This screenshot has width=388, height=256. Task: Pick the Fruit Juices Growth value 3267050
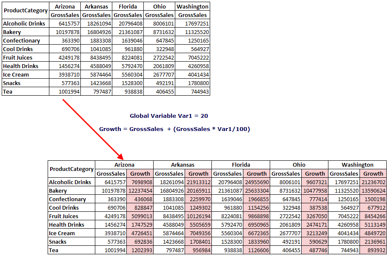click(x=315, y=216)
